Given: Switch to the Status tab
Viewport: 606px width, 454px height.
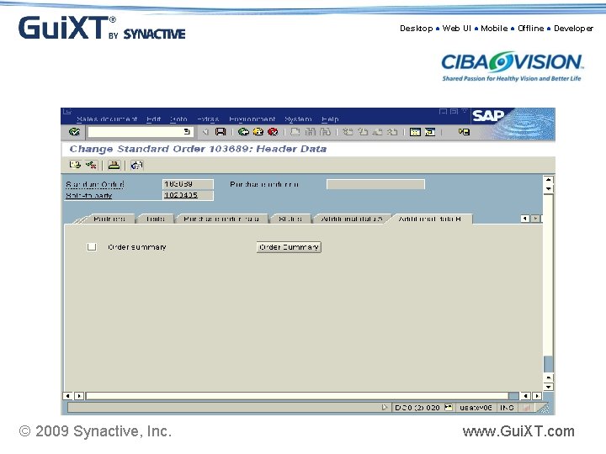Looking at the screenshot, I should (x=290, y=219).
